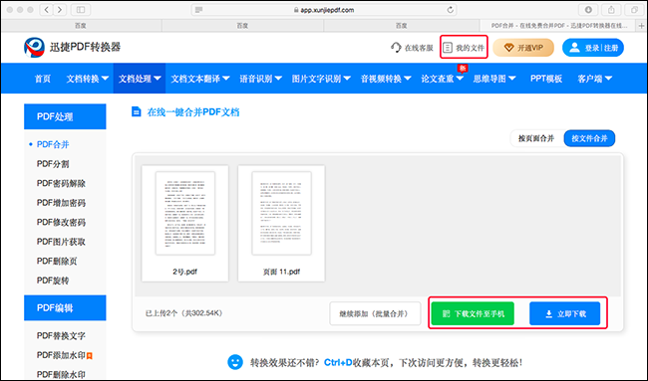This screenshot has height=381, width=648.
Task: Select PDF图片获取 in sidebar
Action: pyautogui.click(x=61, y=242)
